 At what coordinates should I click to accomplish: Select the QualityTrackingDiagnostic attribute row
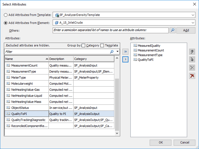tap(60, 120)
